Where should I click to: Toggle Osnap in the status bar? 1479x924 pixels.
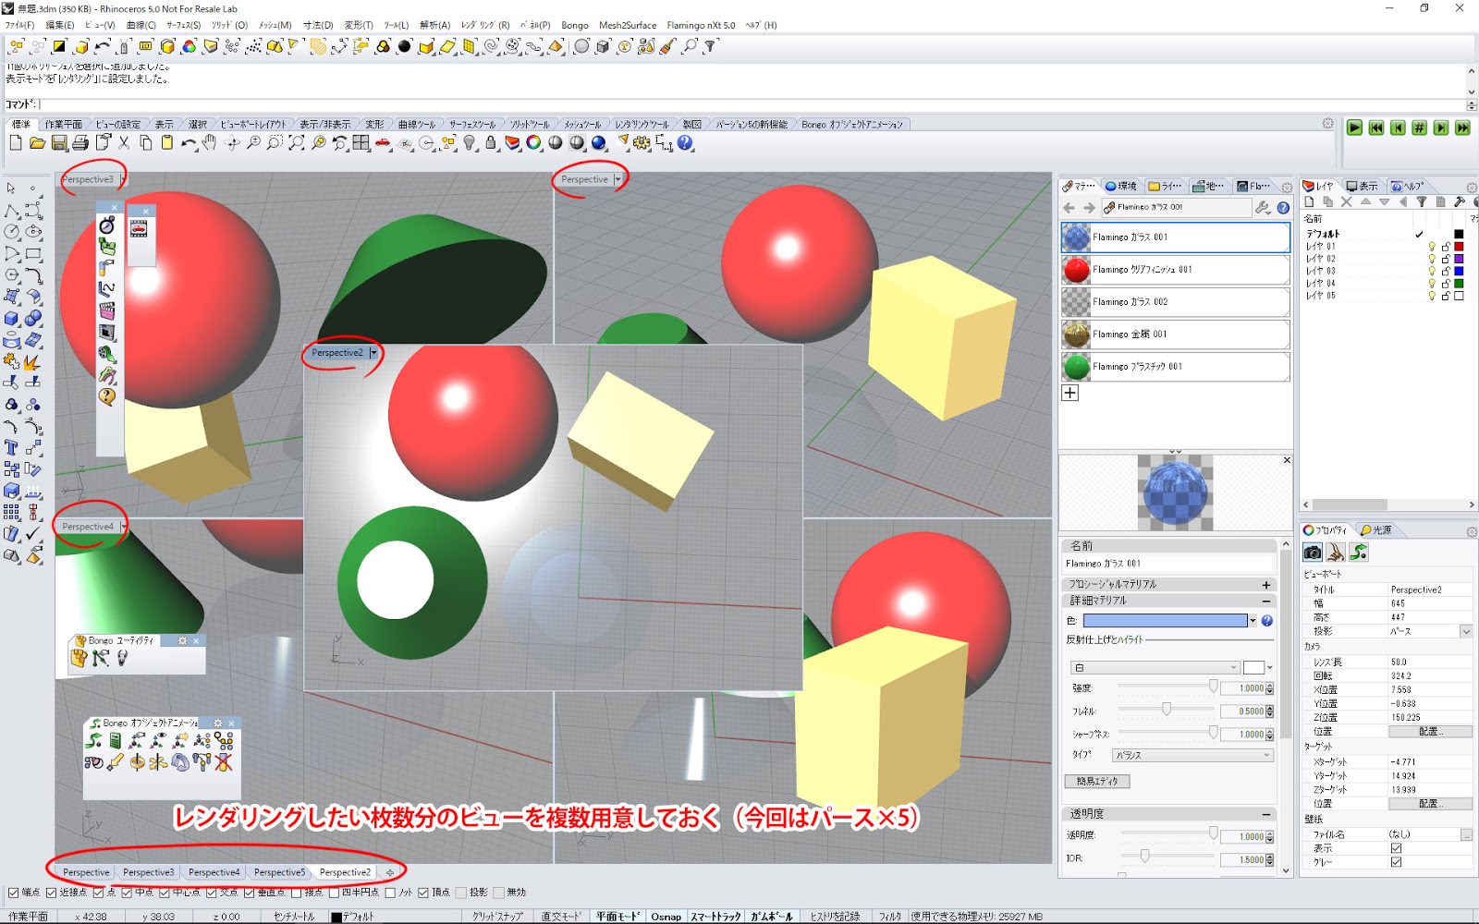pyautogui.click(x=666, y=917)
